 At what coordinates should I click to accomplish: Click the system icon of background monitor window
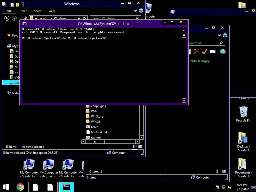pos(172,11)
